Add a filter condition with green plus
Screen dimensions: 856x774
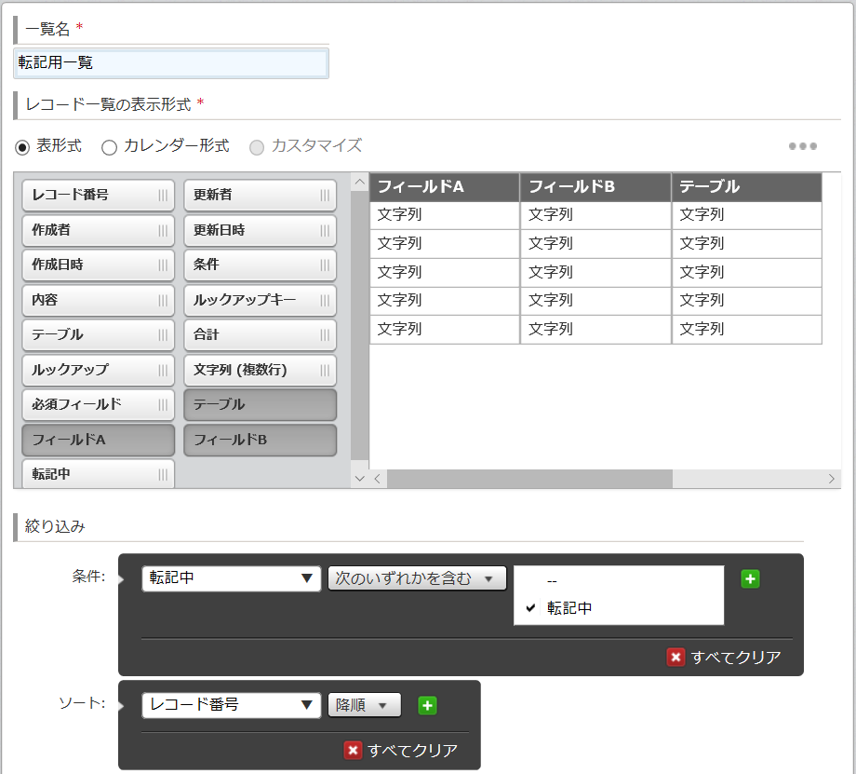coord(750,578)
